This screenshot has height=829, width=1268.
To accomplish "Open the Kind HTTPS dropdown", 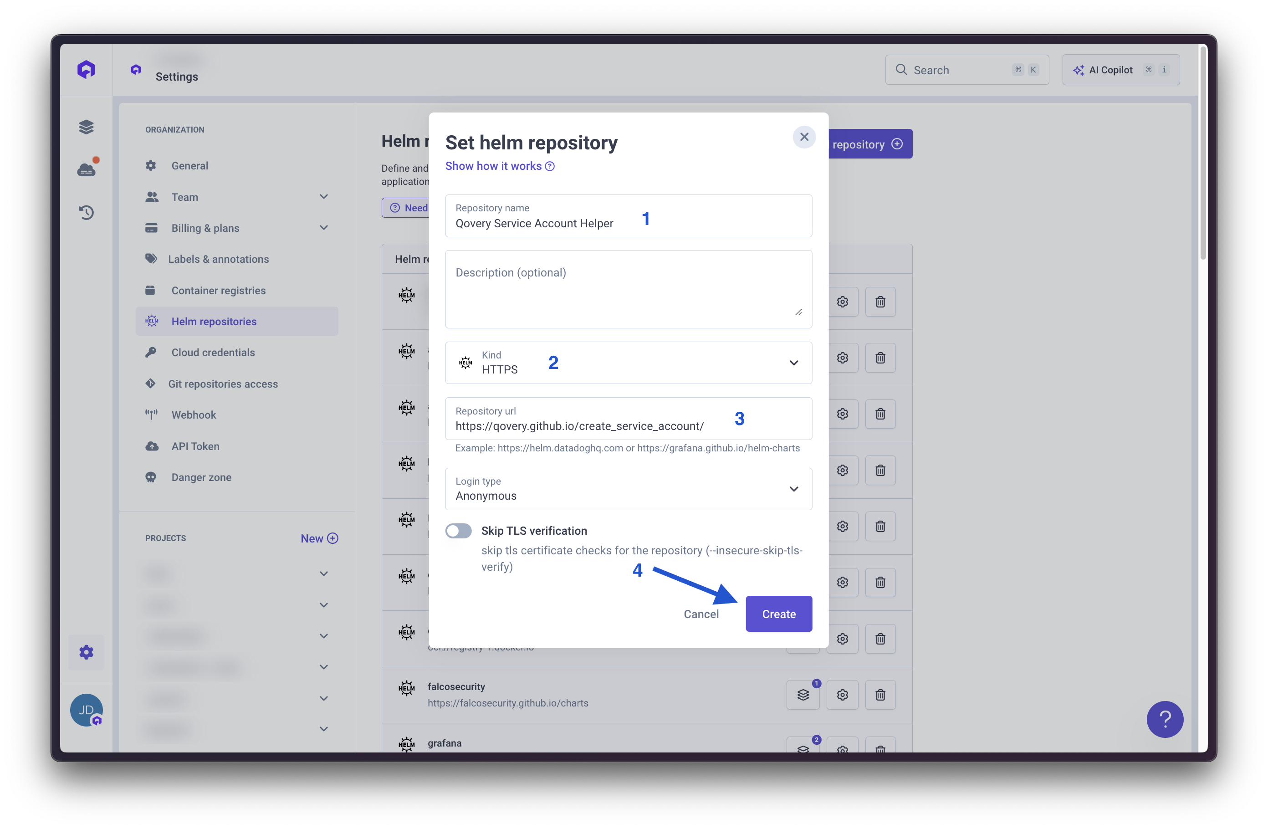I will pos(629,363).
